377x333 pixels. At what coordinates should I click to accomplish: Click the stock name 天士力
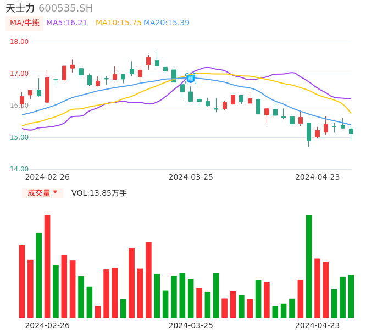(x=20, y=8)
